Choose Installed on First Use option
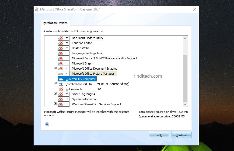The image size is (234, 151). pos(77,84)
